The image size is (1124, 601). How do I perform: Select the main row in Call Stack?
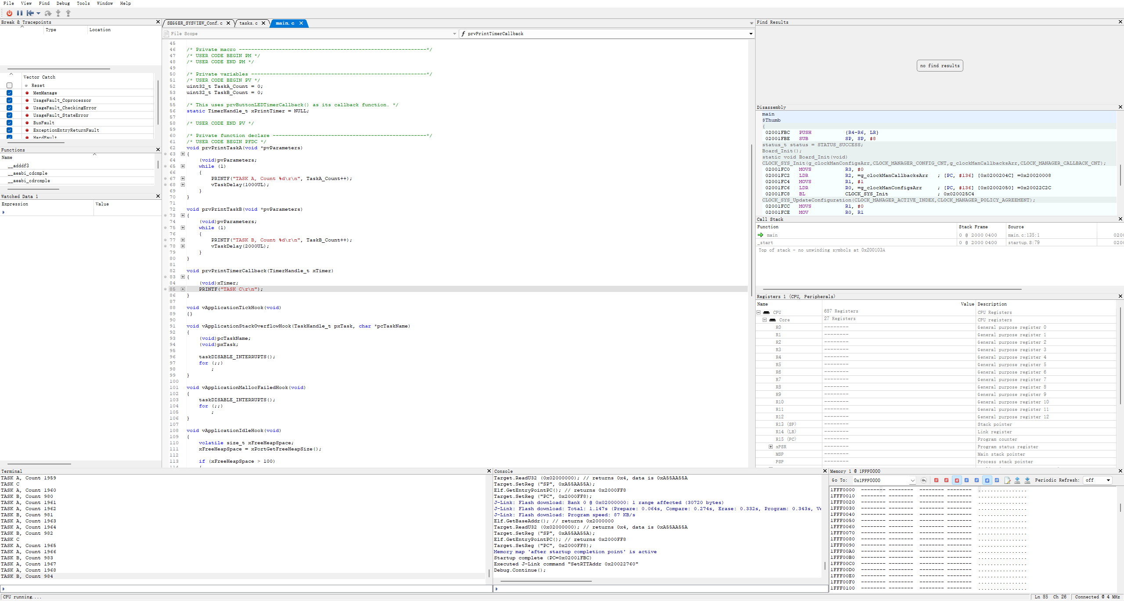pos(940,235)
